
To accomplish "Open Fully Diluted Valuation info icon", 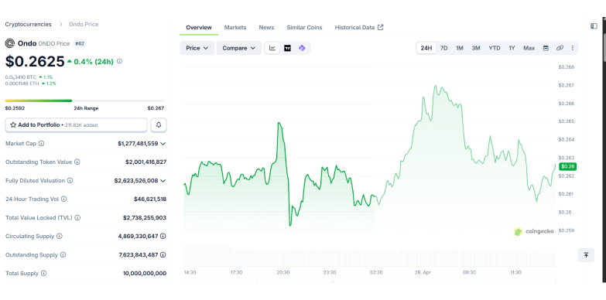I will point(70,180).
